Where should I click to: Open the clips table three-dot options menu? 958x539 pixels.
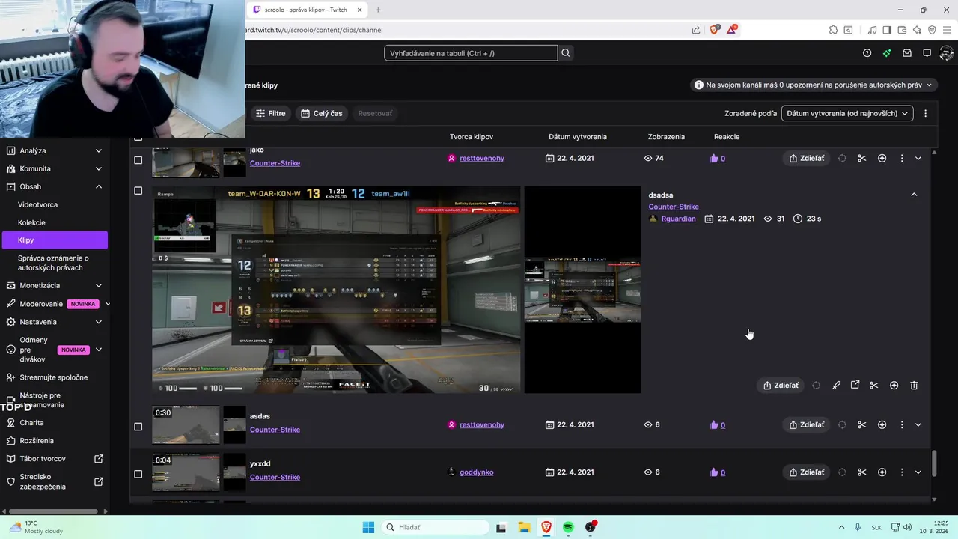tap(925, 114)
